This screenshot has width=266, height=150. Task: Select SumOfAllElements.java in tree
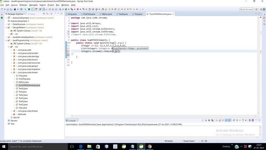(x=29, y=85)
